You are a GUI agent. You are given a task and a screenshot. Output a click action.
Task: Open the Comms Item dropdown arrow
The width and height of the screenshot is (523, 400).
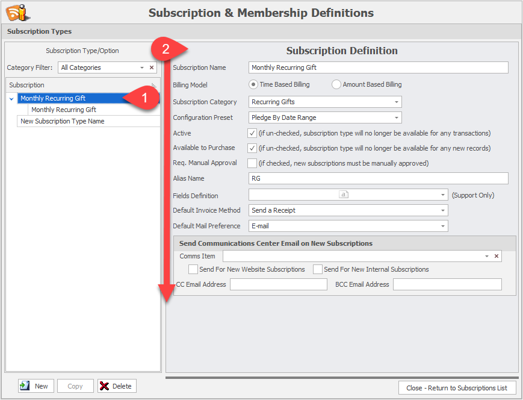pos(487,256)
